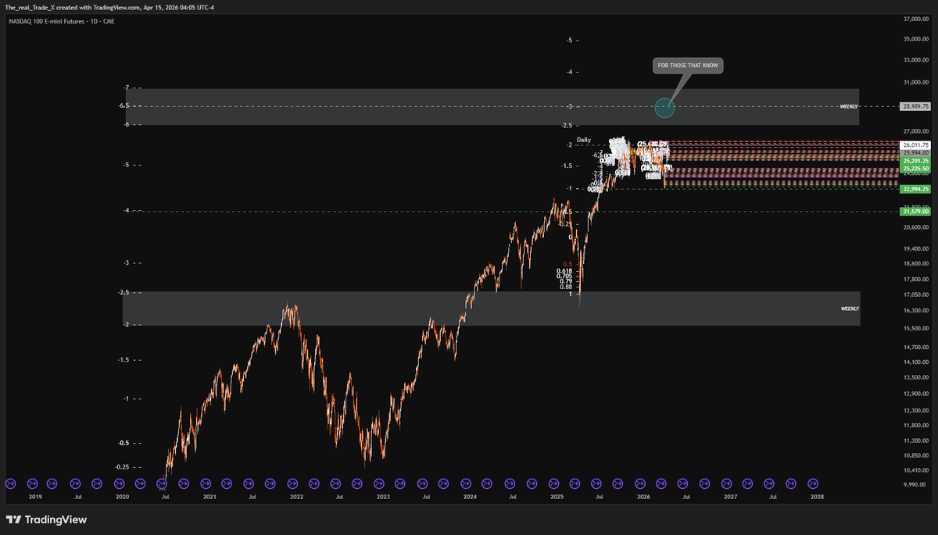The image size is (938, 535).
Task: Click the WEEKLY label next to 28,989.75
Action: click(x=849, y=106)
